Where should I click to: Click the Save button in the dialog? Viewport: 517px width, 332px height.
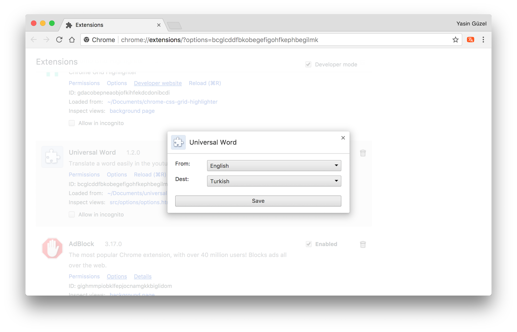(x=258, y=201)
